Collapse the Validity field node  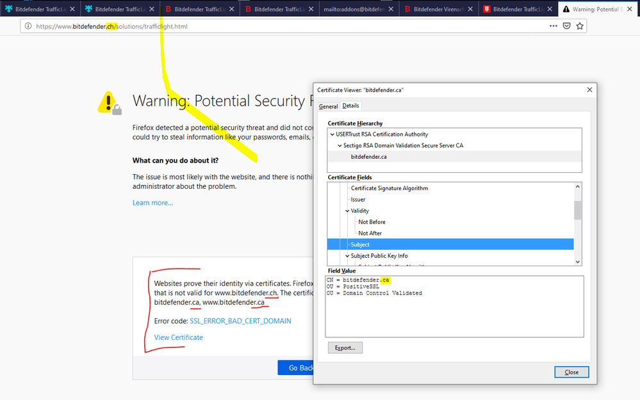tap(347, 211)
